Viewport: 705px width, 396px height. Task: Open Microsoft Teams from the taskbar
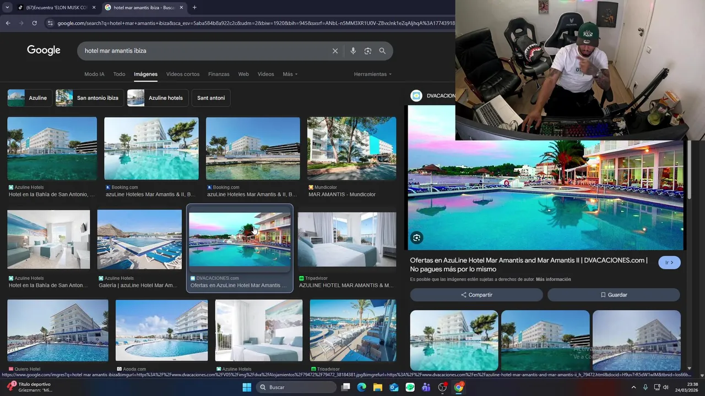(426, 387)
